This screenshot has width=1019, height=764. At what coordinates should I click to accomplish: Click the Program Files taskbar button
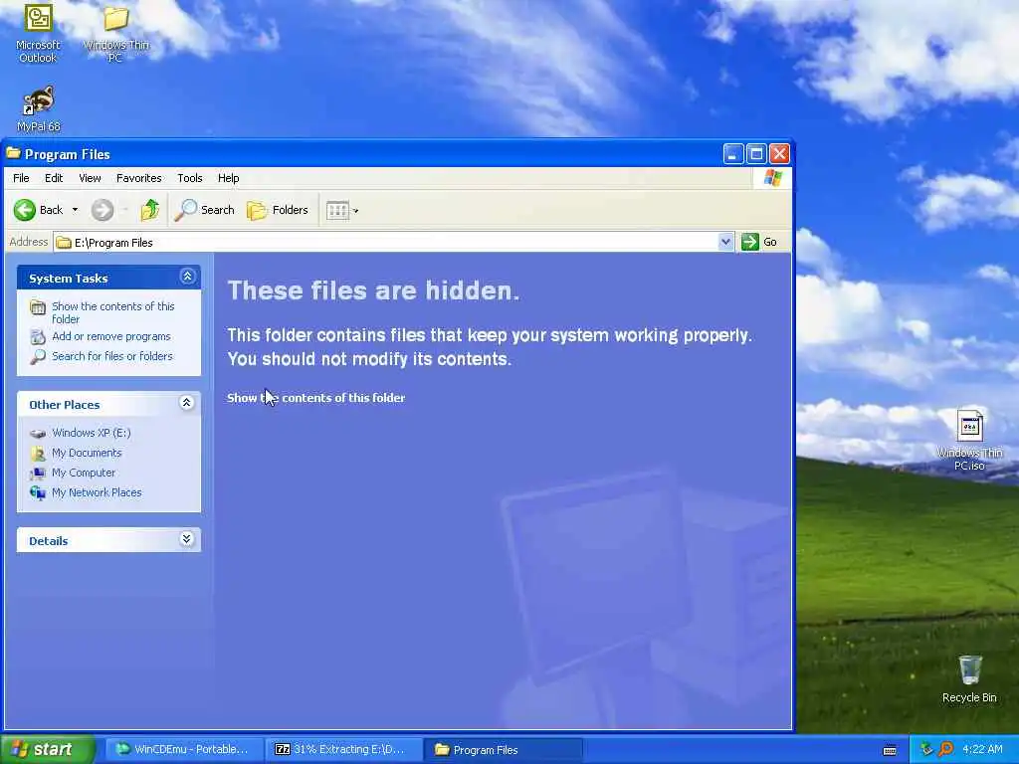point(503,749)
